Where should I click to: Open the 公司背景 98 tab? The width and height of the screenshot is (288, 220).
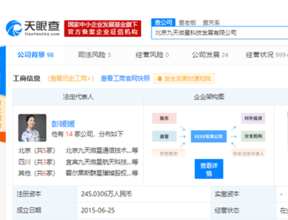coord(35,55)
